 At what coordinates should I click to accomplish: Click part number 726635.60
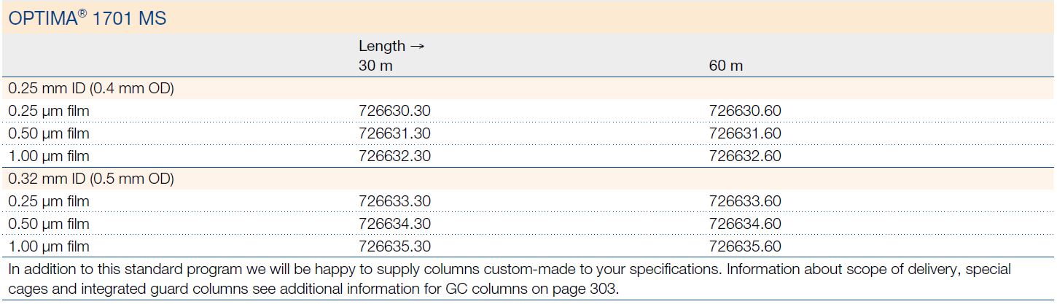(745, 246)
